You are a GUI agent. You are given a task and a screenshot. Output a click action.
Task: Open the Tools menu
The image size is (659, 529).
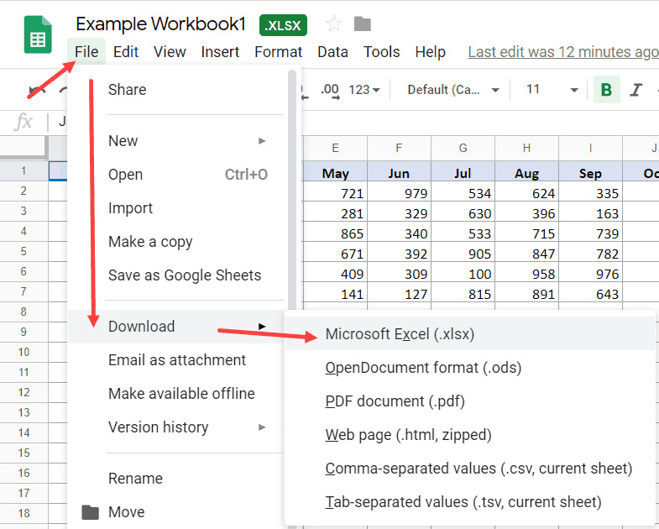pos(382,52)
